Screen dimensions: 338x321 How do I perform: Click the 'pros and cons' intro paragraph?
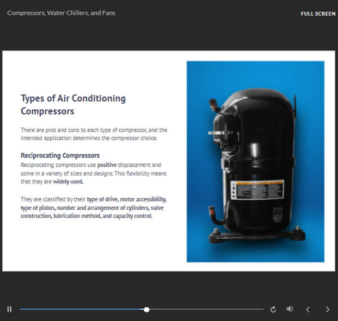coord(94,134)
